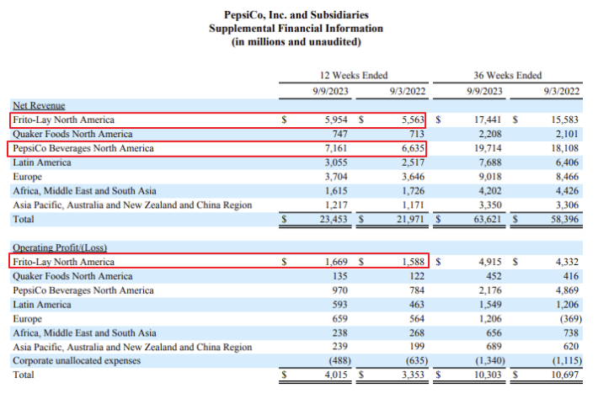Click the Frito-Lay operating profit value 1,669
598x404 pixels.
(x=336, y=262)
